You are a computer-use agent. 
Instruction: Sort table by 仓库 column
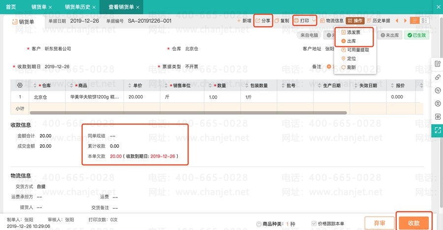click(x=35, y=85)
